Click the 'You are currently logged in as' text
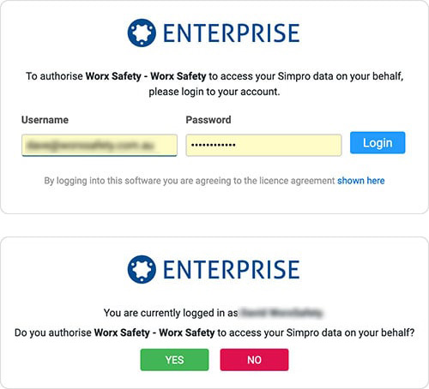 click(x=171, y=313)
